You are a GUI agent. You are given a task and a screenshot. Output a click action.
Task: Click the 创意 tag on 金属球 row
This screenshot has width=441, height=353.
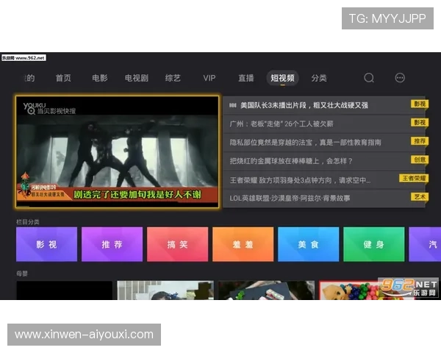coord(420,160)
